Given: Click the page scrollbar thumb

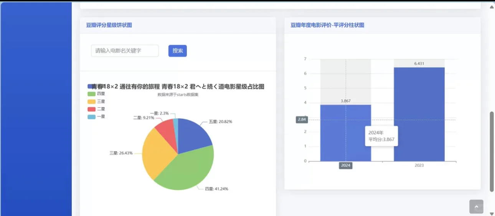Looking at the screenshot, I should tap(492, 152).
